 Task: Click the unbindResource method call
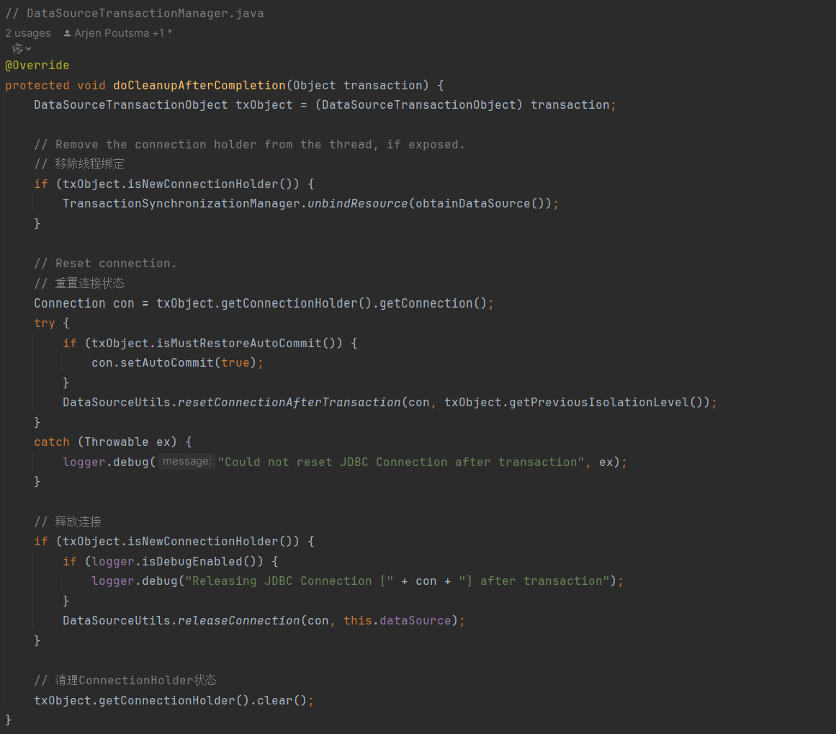(358, 204)
